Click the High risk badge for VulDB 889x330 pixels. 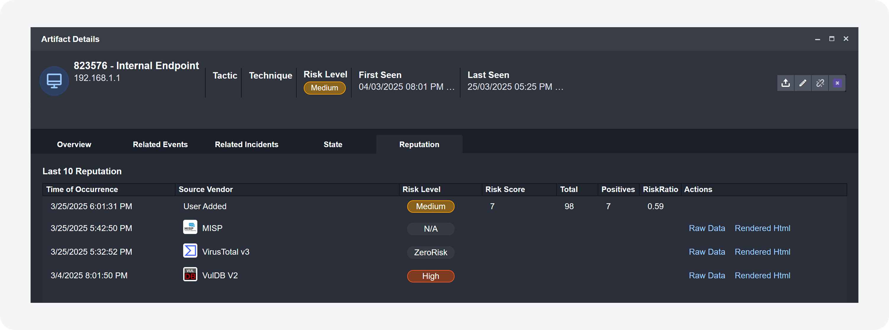[x=430, y=276]
